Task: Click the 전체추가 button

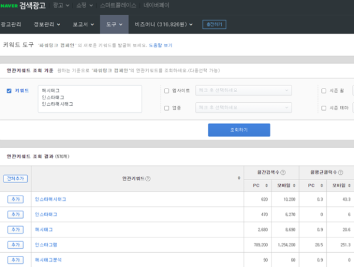Action: pyautogui.click(x=15, y=178)
